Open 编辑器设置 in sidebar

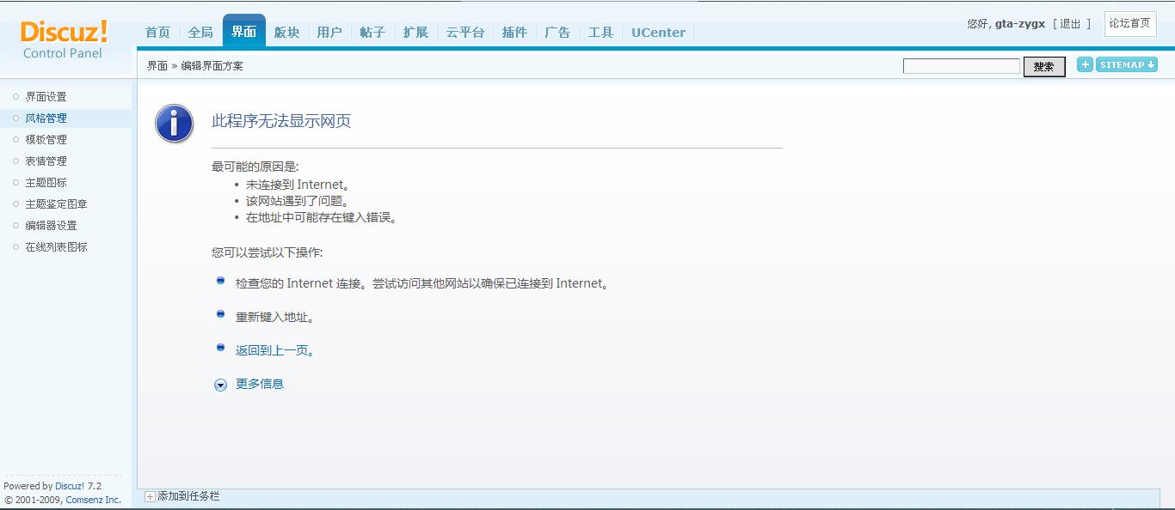pos(51,226)
